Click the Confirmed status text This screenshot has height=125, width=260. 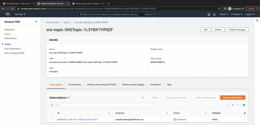pos(181,119)
